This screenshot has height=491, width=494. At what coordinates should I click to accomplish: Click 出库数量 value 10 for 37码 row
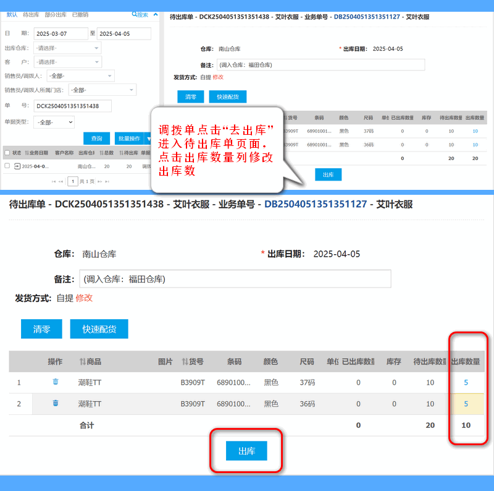coord(475,131)
